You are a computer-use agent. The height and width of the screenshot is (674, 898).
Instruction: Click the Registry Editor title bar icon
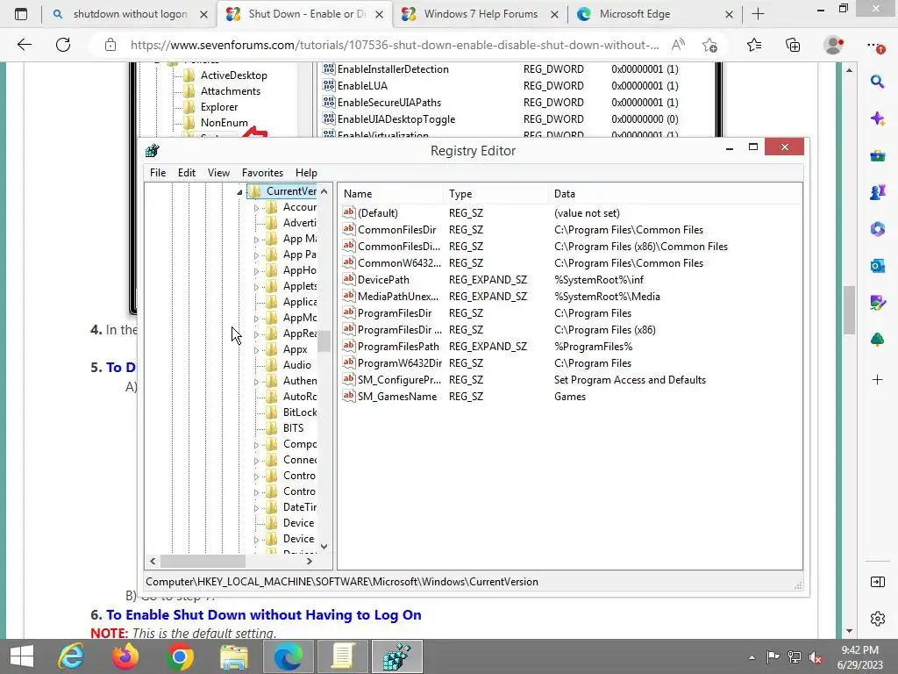(x=153, y=151)
